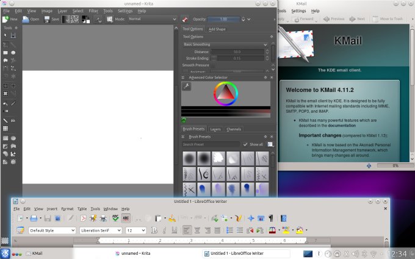Toggle the eraser mode button

185,19
